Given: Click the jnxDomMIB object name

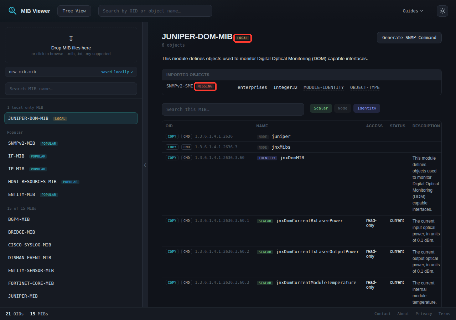Looking at the screenshot, I should tap(292, 158).
